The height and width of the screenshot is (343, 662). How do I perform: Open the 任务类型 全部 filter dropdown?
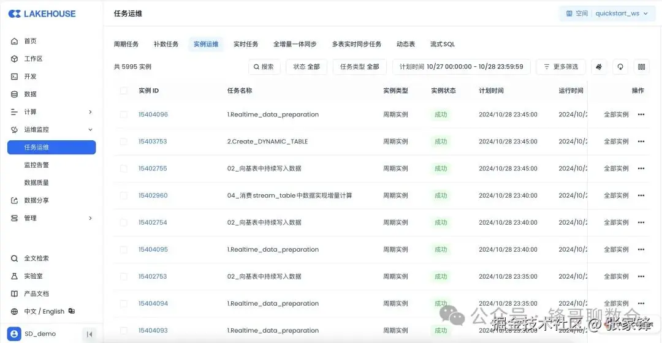(360, 67)
